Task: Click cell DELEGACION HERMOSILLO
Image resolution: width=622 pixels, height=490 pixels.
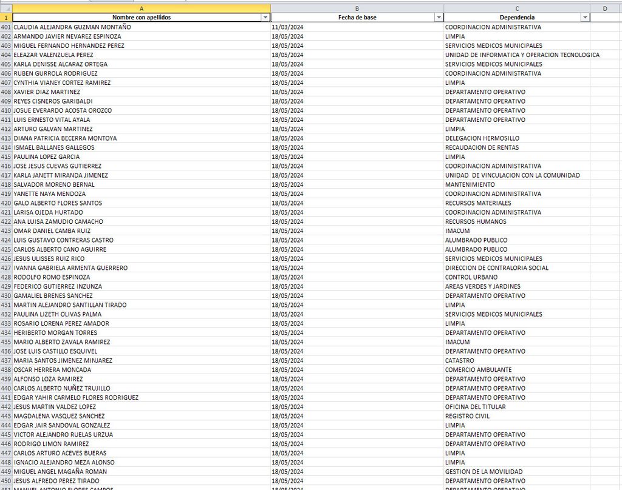Action: 517,138
